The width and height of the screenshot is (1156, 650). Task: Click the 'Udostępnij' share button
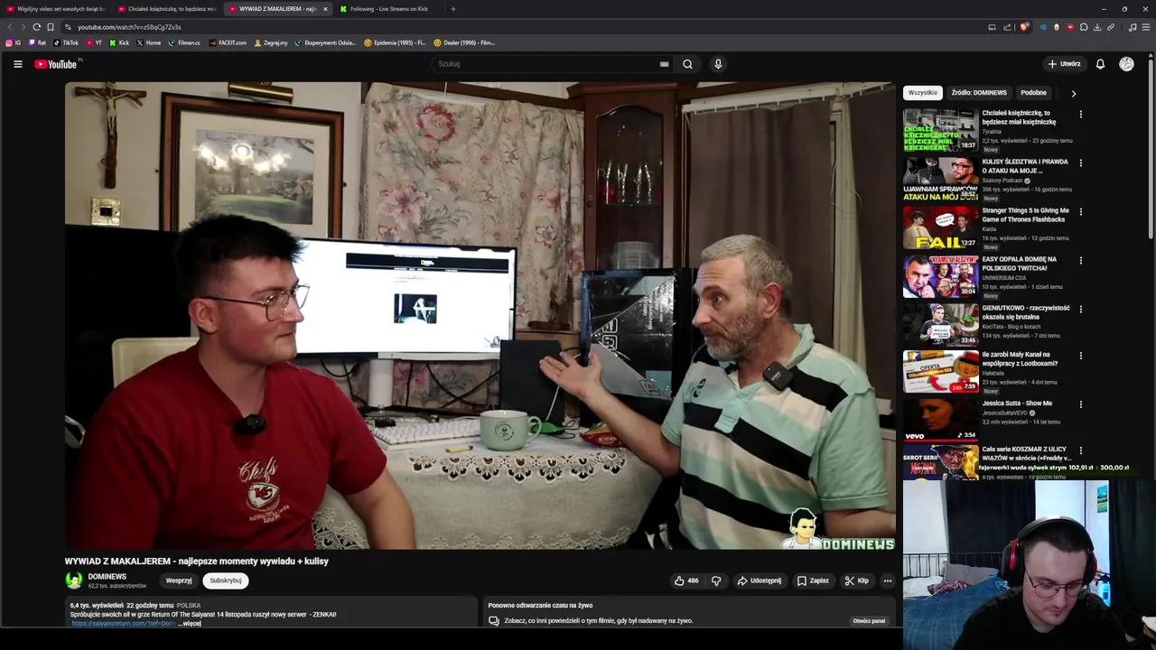[x=760, y=580]
